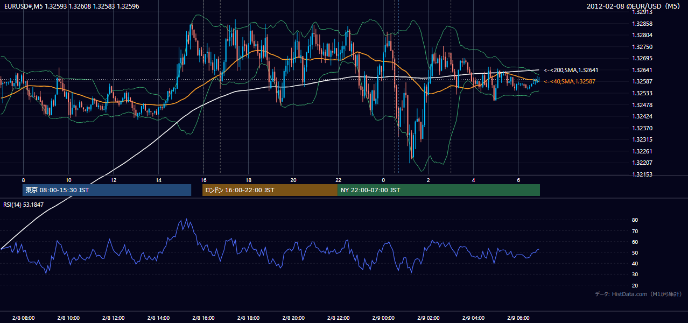Viewport: 688px width, 323px height.
Task: Click the 2/9 02:00 time axis label
Action: [x=428, y=318]
